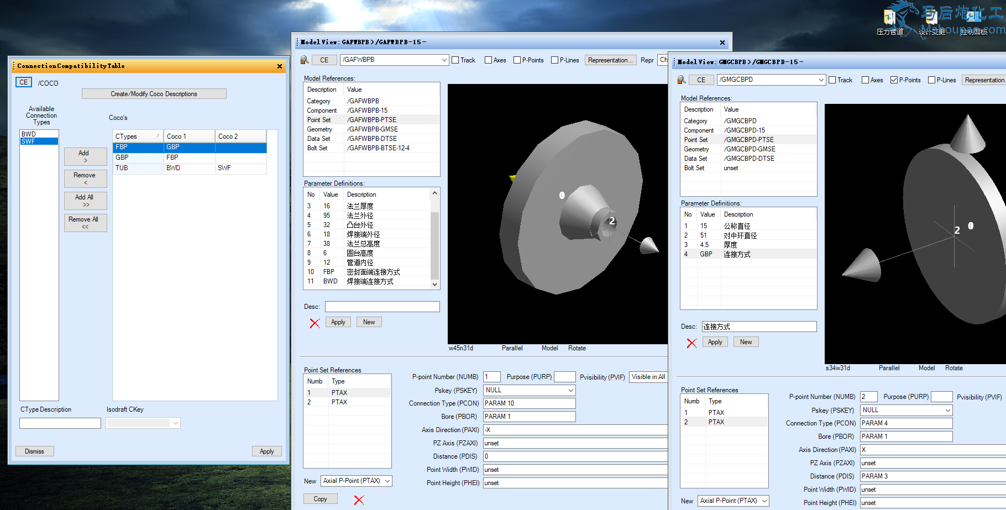
Task: Close the GAFWBPB Model View window
Action: [722, 43]
